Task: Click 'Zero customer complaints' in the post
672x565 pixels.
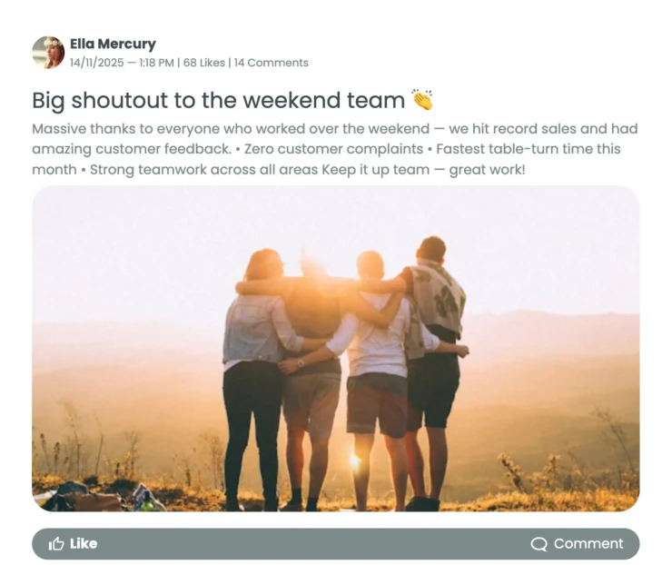Action: pyautogui.click(x=333, y=149)
